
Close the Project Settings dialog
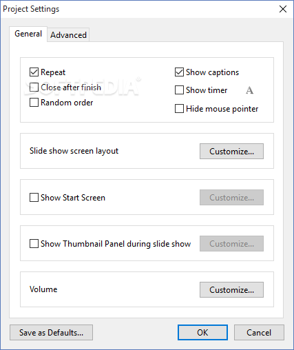point(283,9)
